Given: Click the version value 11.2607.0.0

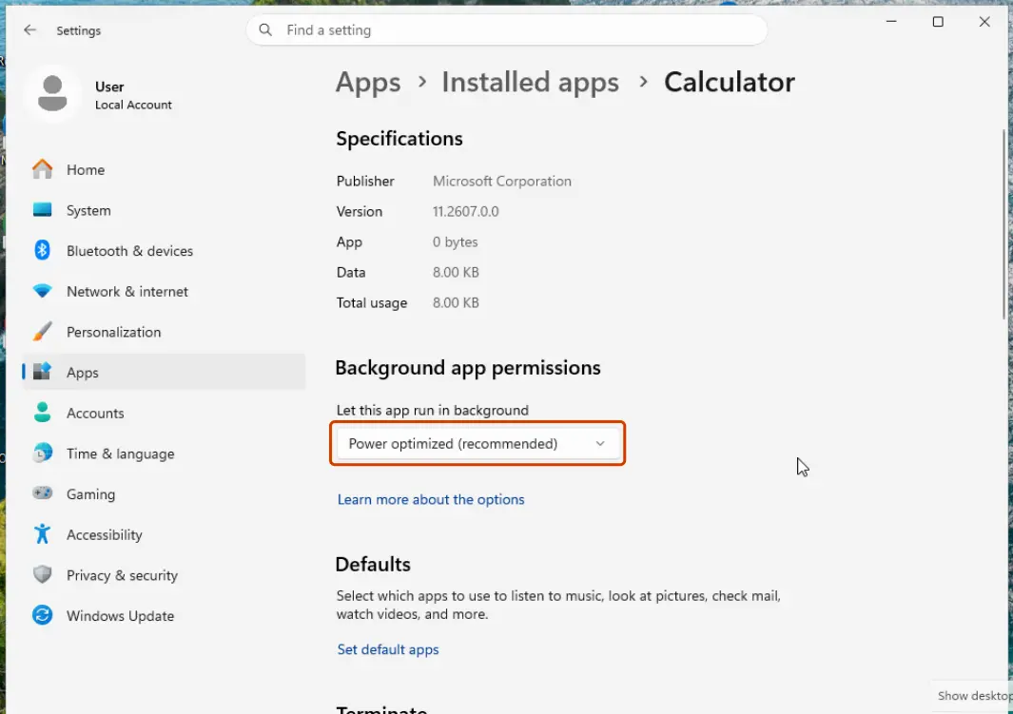Looking at the screenshot, I should (466, 212).
